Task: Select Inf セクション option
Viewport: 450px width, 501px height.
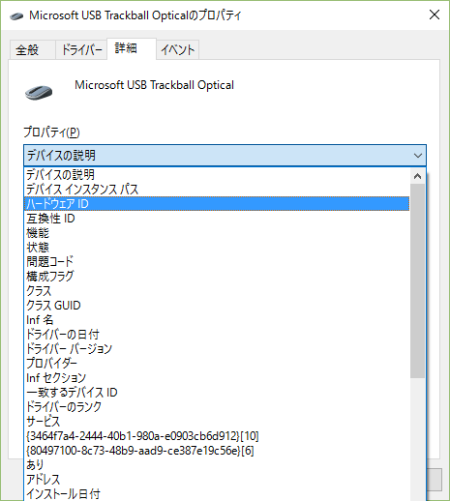Action: tap(217, 378)
